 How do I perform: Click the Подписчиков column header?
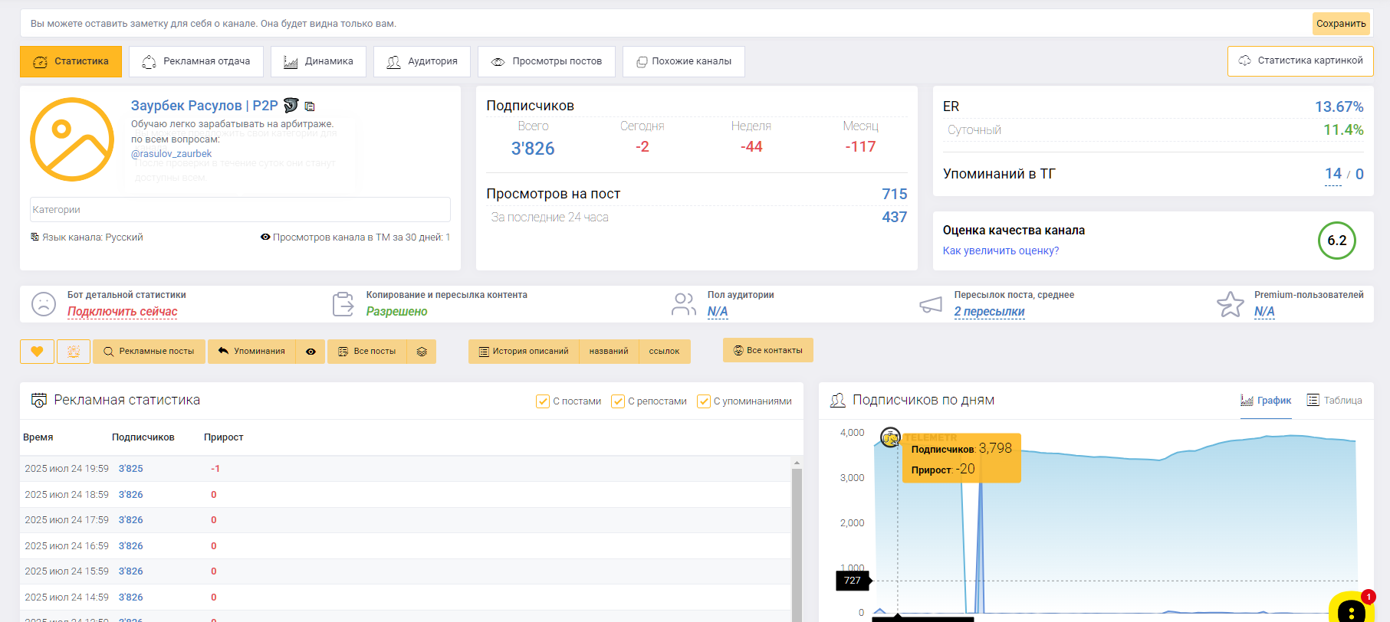click(143, 437)
